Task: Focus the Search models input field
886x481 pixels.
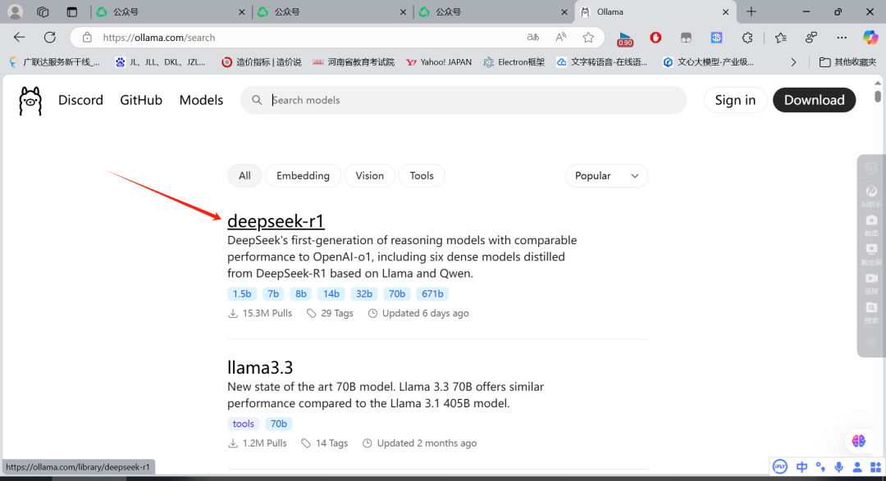Action: (464, 100)
